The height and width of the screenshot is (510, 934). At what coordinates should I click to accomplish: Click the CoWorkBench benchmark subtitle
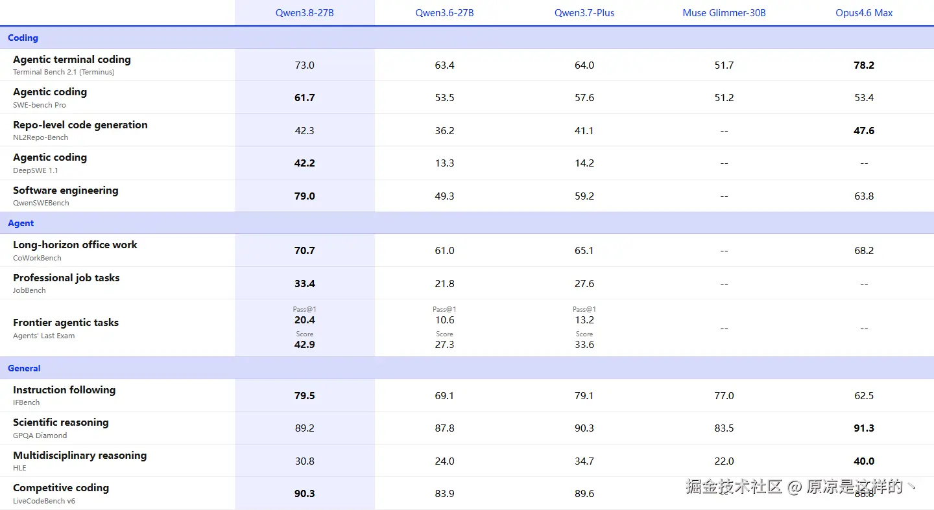tap(37, 258)
